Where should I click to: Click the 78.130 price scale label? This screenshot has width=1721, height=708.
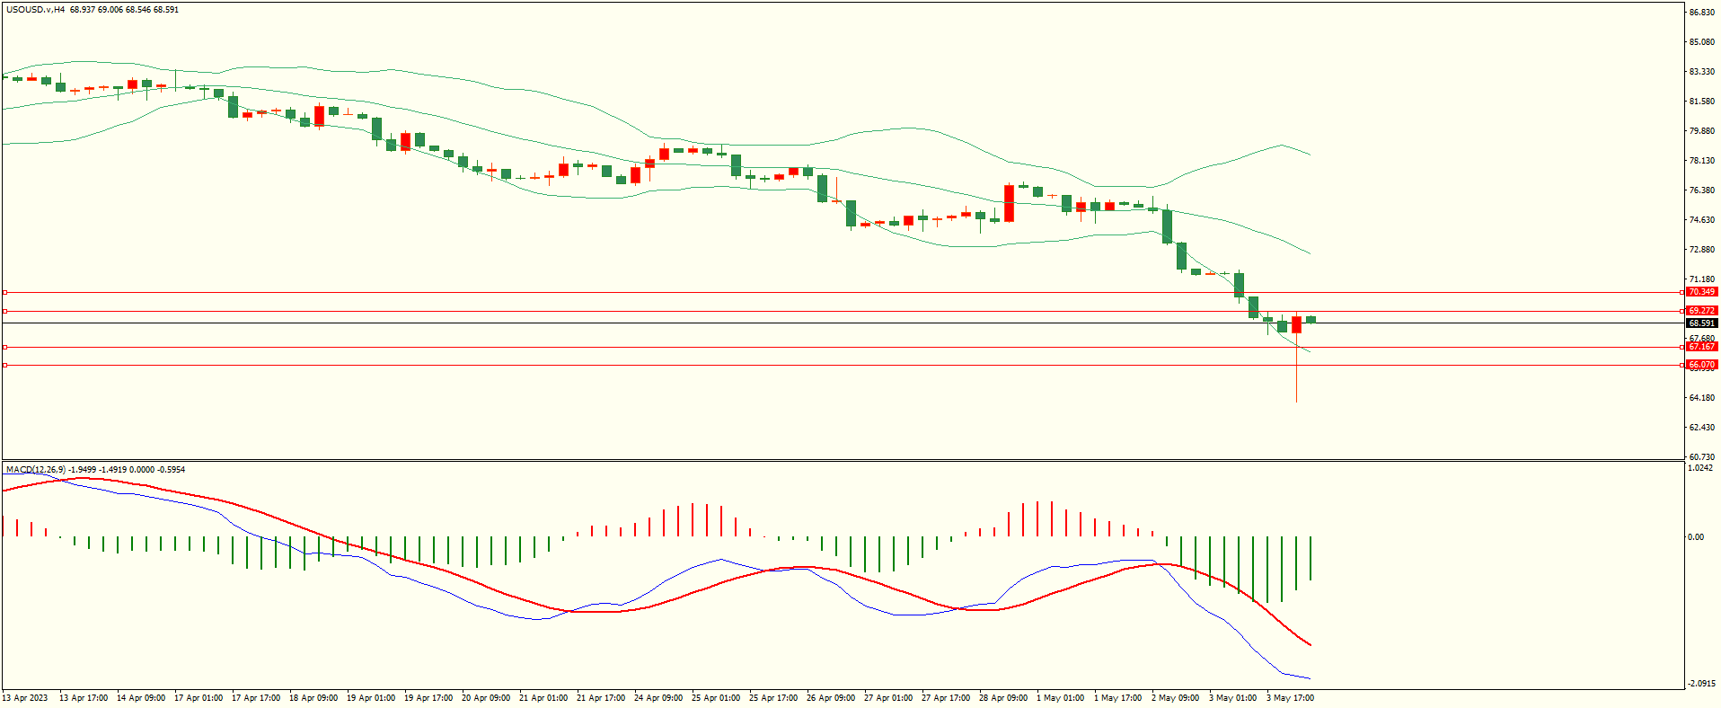[1702, 161]
